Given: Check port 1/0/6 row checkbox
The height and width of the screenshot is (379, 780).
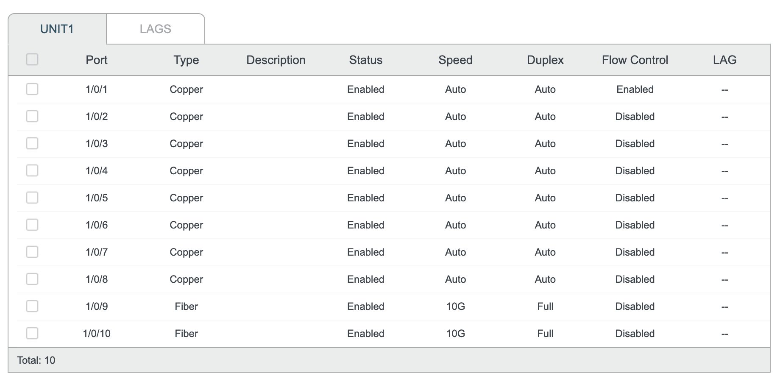Looking at the screenshot, I should point(32,225).
